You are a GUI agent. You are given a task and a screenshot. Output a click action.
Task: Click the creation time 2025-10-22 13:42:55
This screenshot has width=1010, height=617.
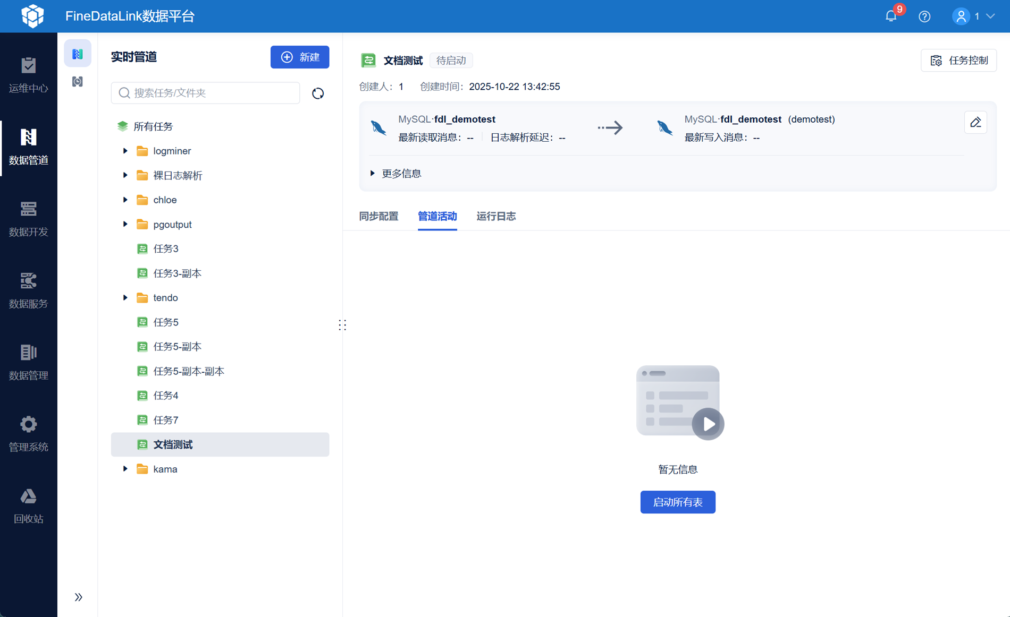click(515, 87)
